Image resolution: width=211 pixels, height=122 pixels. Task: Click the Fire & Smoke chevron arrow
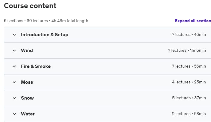[14, 66]
